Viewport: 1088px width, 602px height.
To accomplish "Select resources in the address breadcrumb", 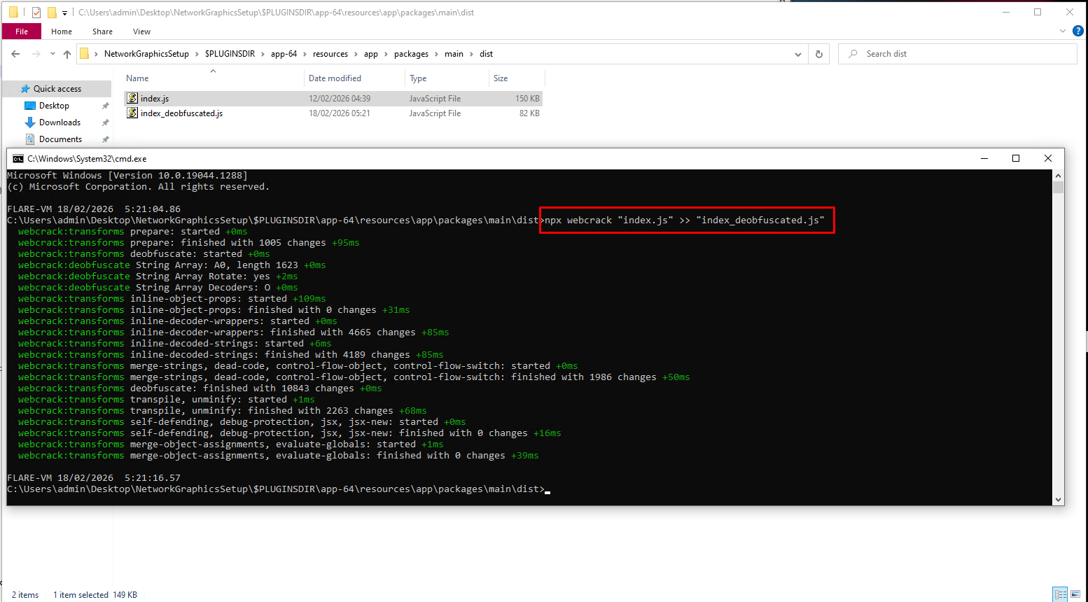I will tap(330, 54).
